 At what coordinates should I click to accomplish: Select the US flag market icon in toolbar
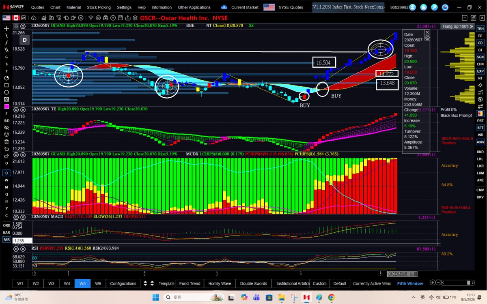[x=6, y=18]
